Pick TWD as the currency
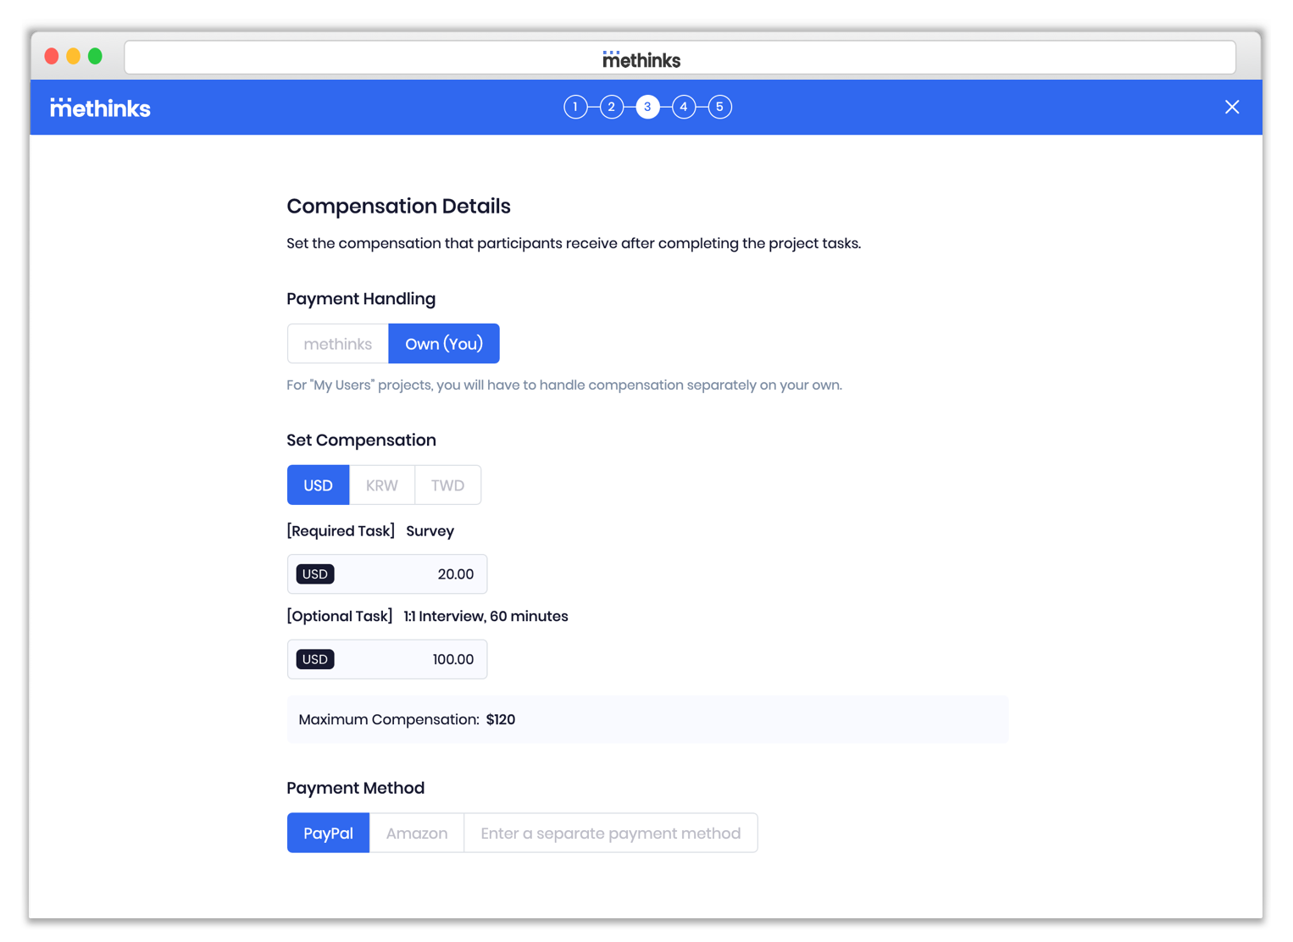Screen dimensions: 1293x942 (x=447, y=485)
